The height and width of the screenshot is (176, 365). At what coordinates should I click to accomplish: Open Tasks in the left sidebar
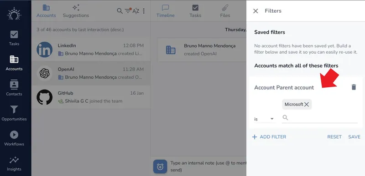(14, 38)
